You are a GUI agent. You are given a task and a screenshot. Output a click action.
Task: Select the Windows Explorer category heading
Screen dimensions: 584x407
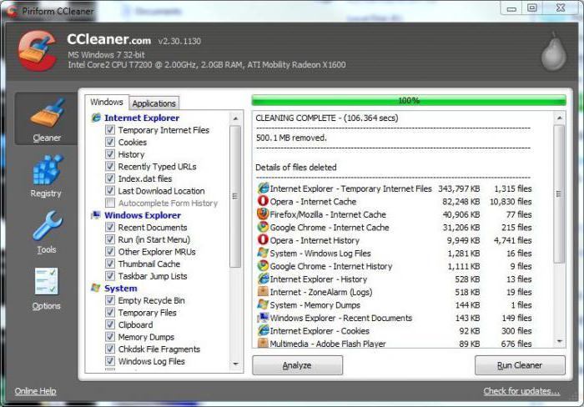[143, 215]
